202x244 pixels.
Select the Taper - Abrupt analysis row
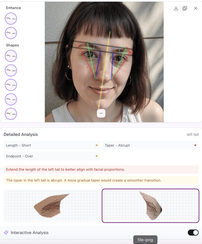[150, 145]
